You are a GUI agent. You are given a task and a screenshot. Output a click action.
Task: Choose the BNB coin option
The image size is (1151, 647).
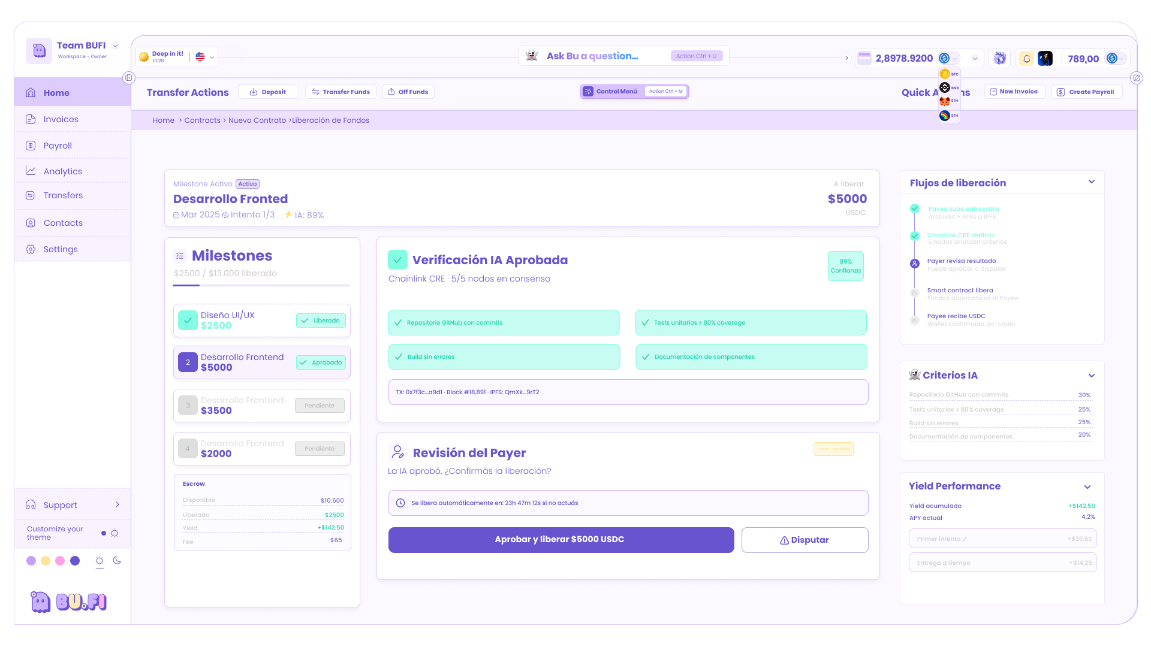tap(948, 88)
